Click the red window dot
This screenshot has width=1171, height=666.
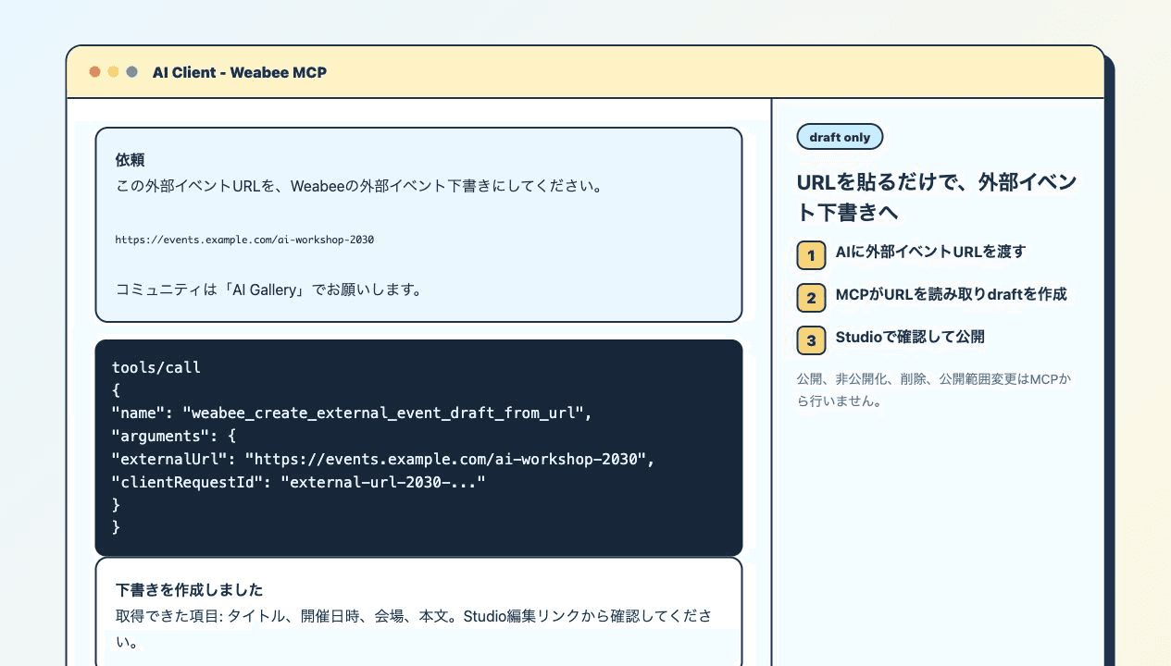94,72
